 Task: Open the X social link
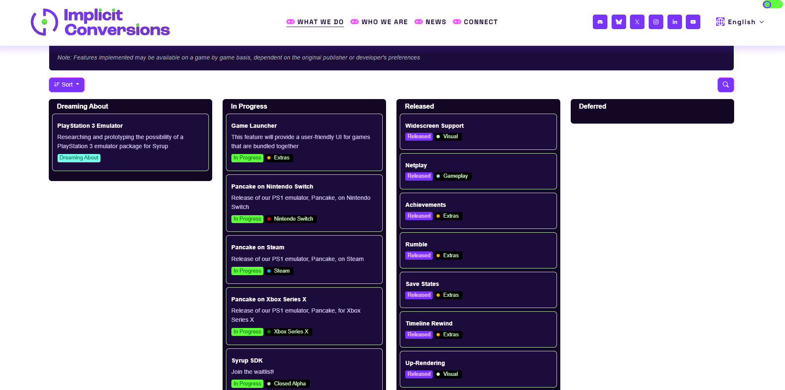(637, 22)
